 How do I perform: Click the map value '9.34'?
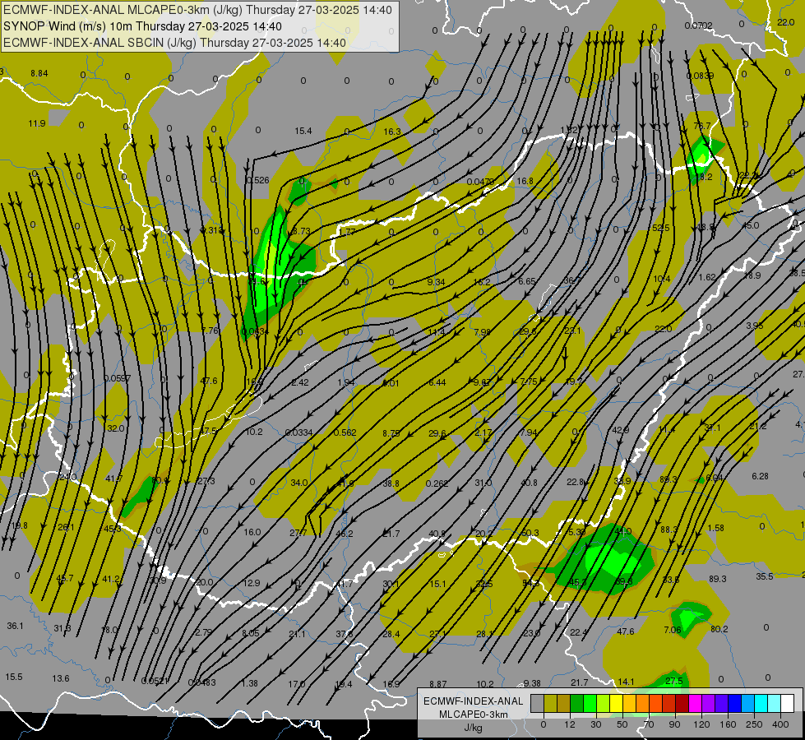[436, 282]
